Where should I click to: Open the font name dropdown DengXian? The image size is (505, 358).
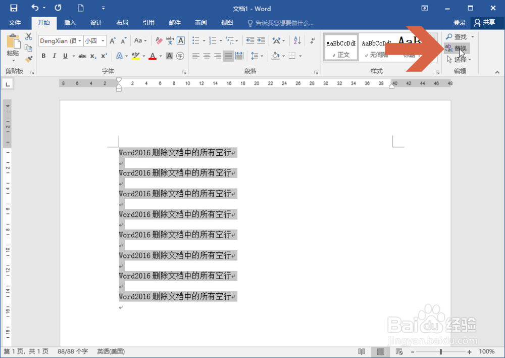[79, 40]
